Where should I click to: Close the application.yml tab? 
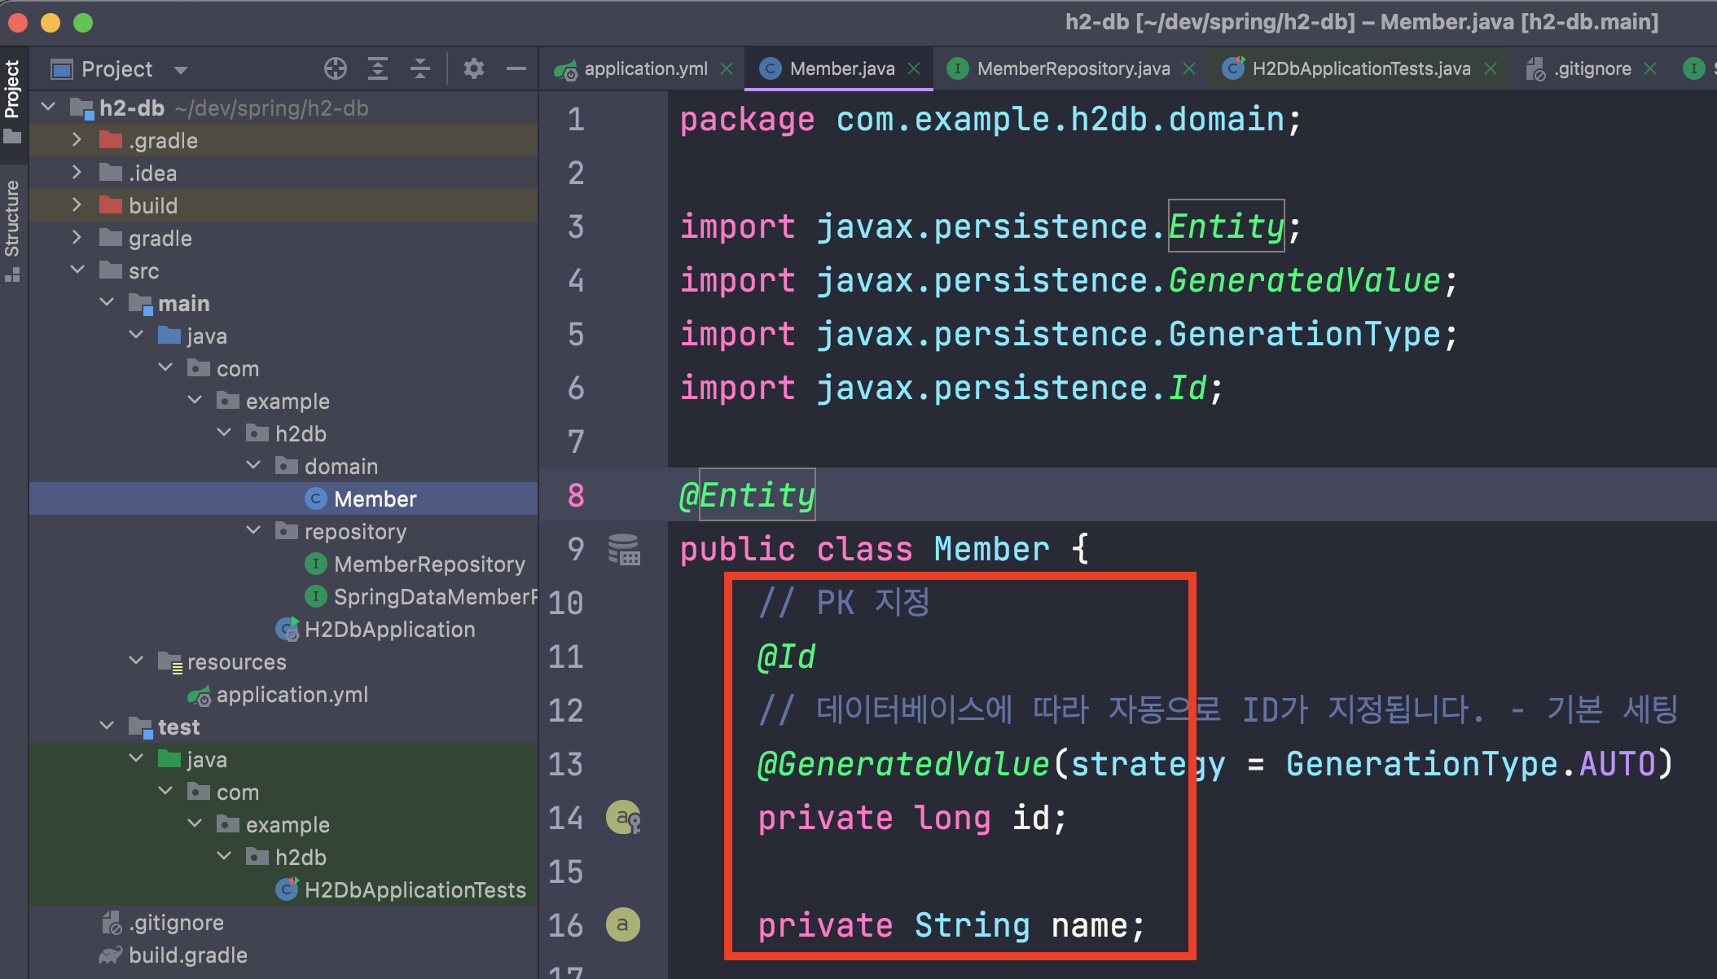[x=727, y=69]
